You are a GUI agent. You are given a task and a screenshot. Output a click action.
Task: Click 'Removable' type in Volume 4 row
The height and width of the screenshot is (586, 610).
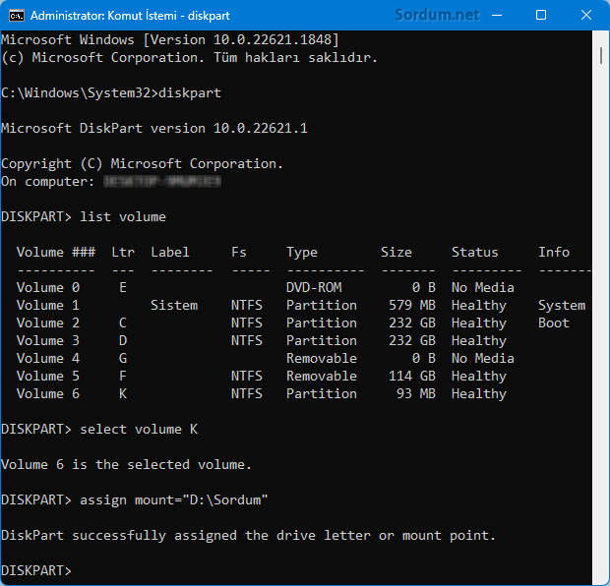[322, 358]
